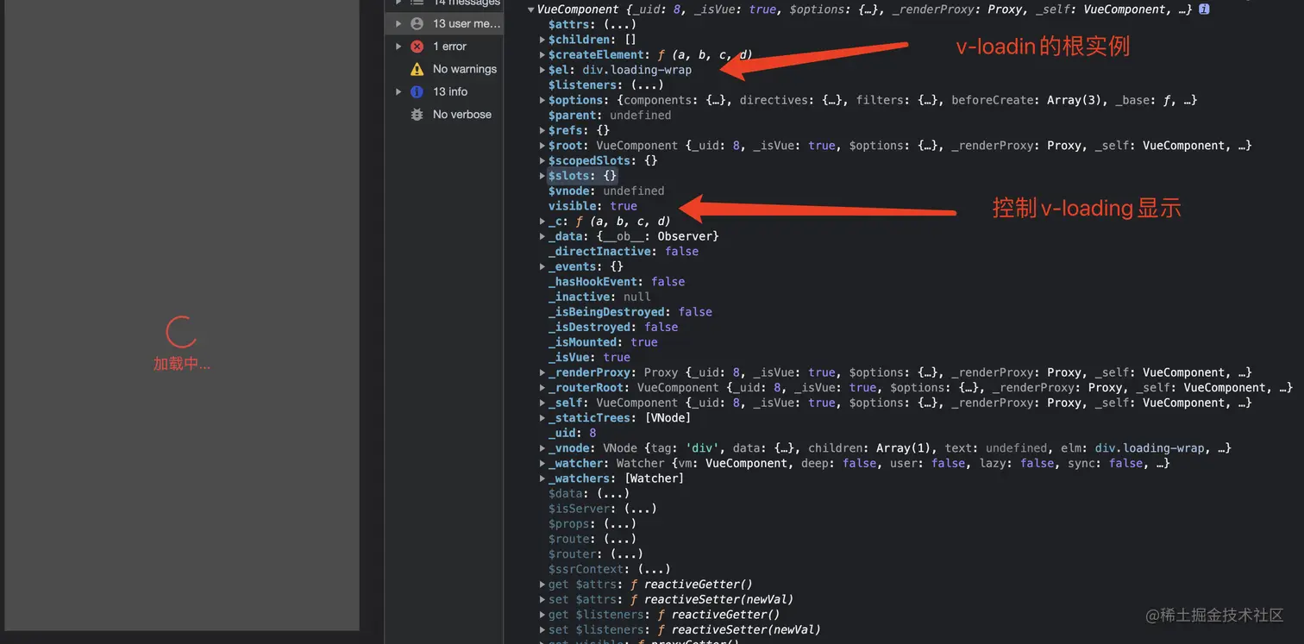Select the 'No verbose' filter

(444, 115)
